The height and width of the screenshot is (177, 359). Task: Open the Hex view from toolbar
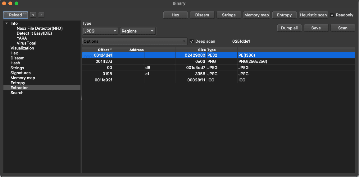[x=175, y=15]
